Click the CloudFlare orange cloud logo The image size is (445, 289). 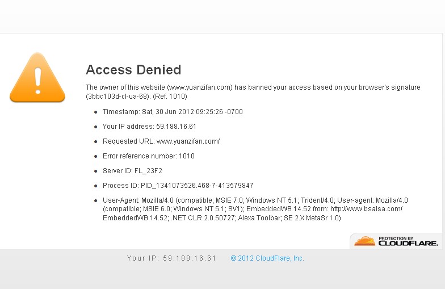pyautogui.click(x=365, y=241)
